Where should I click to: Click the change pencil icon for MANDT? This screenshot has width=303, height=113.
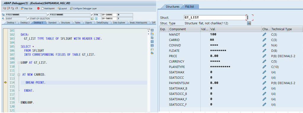pyautogui.click(x=264, y=34)
